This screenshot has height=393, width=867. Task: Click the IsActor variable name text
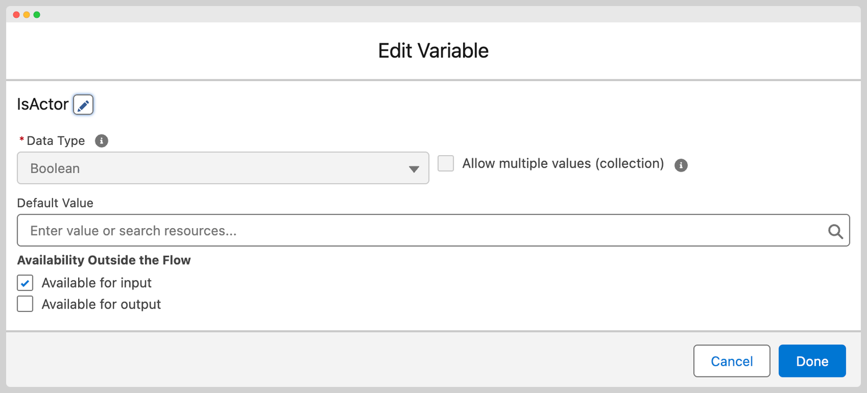coord(43,104)
